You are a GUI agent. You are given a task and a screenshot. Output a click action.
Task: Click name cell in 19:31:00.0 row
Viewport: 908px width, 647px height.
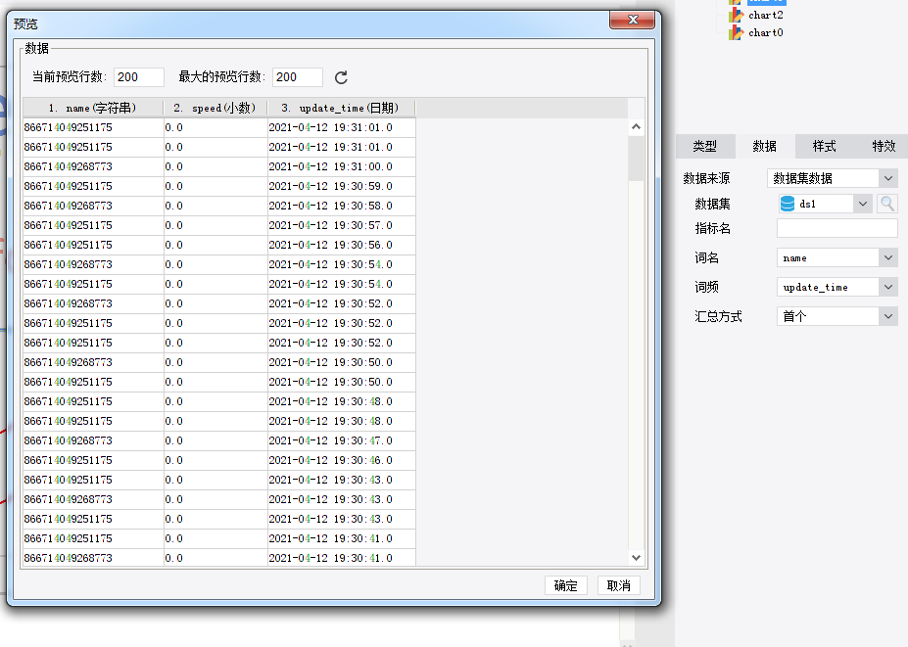tap(93, 166)
